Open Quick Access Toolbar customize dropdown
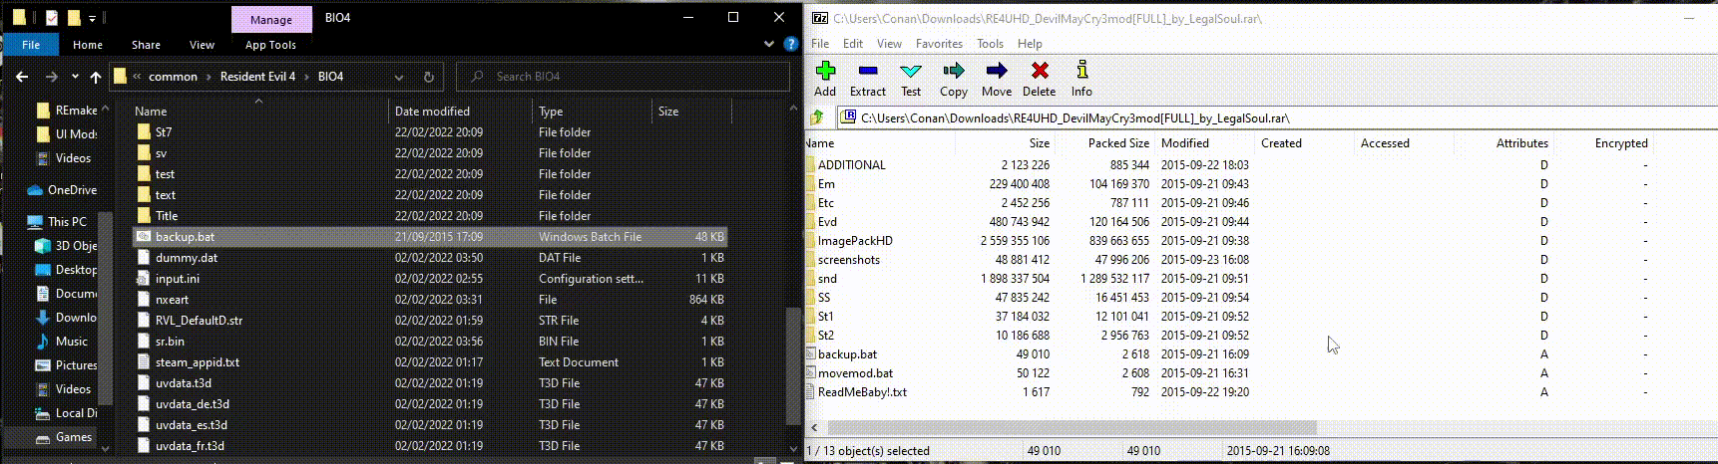Viewport: 1718px width, 464px height. coord(92,18)
